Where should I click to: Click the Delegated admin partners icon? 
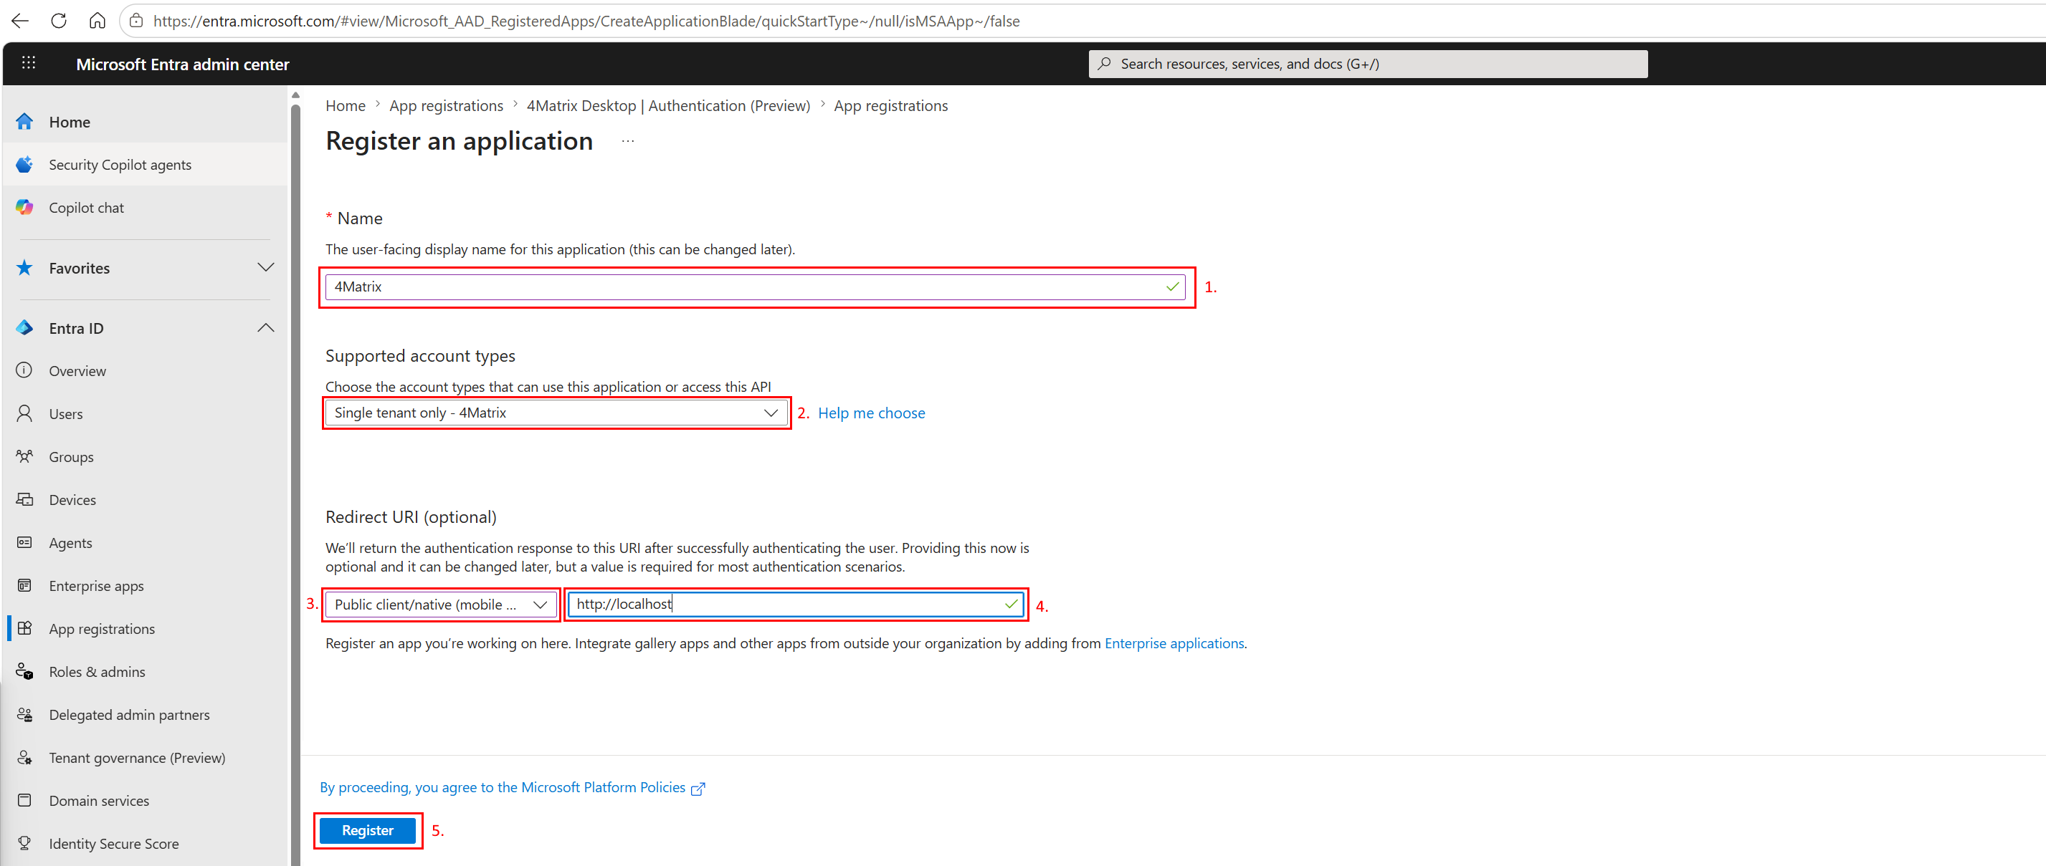coord(24,714)
